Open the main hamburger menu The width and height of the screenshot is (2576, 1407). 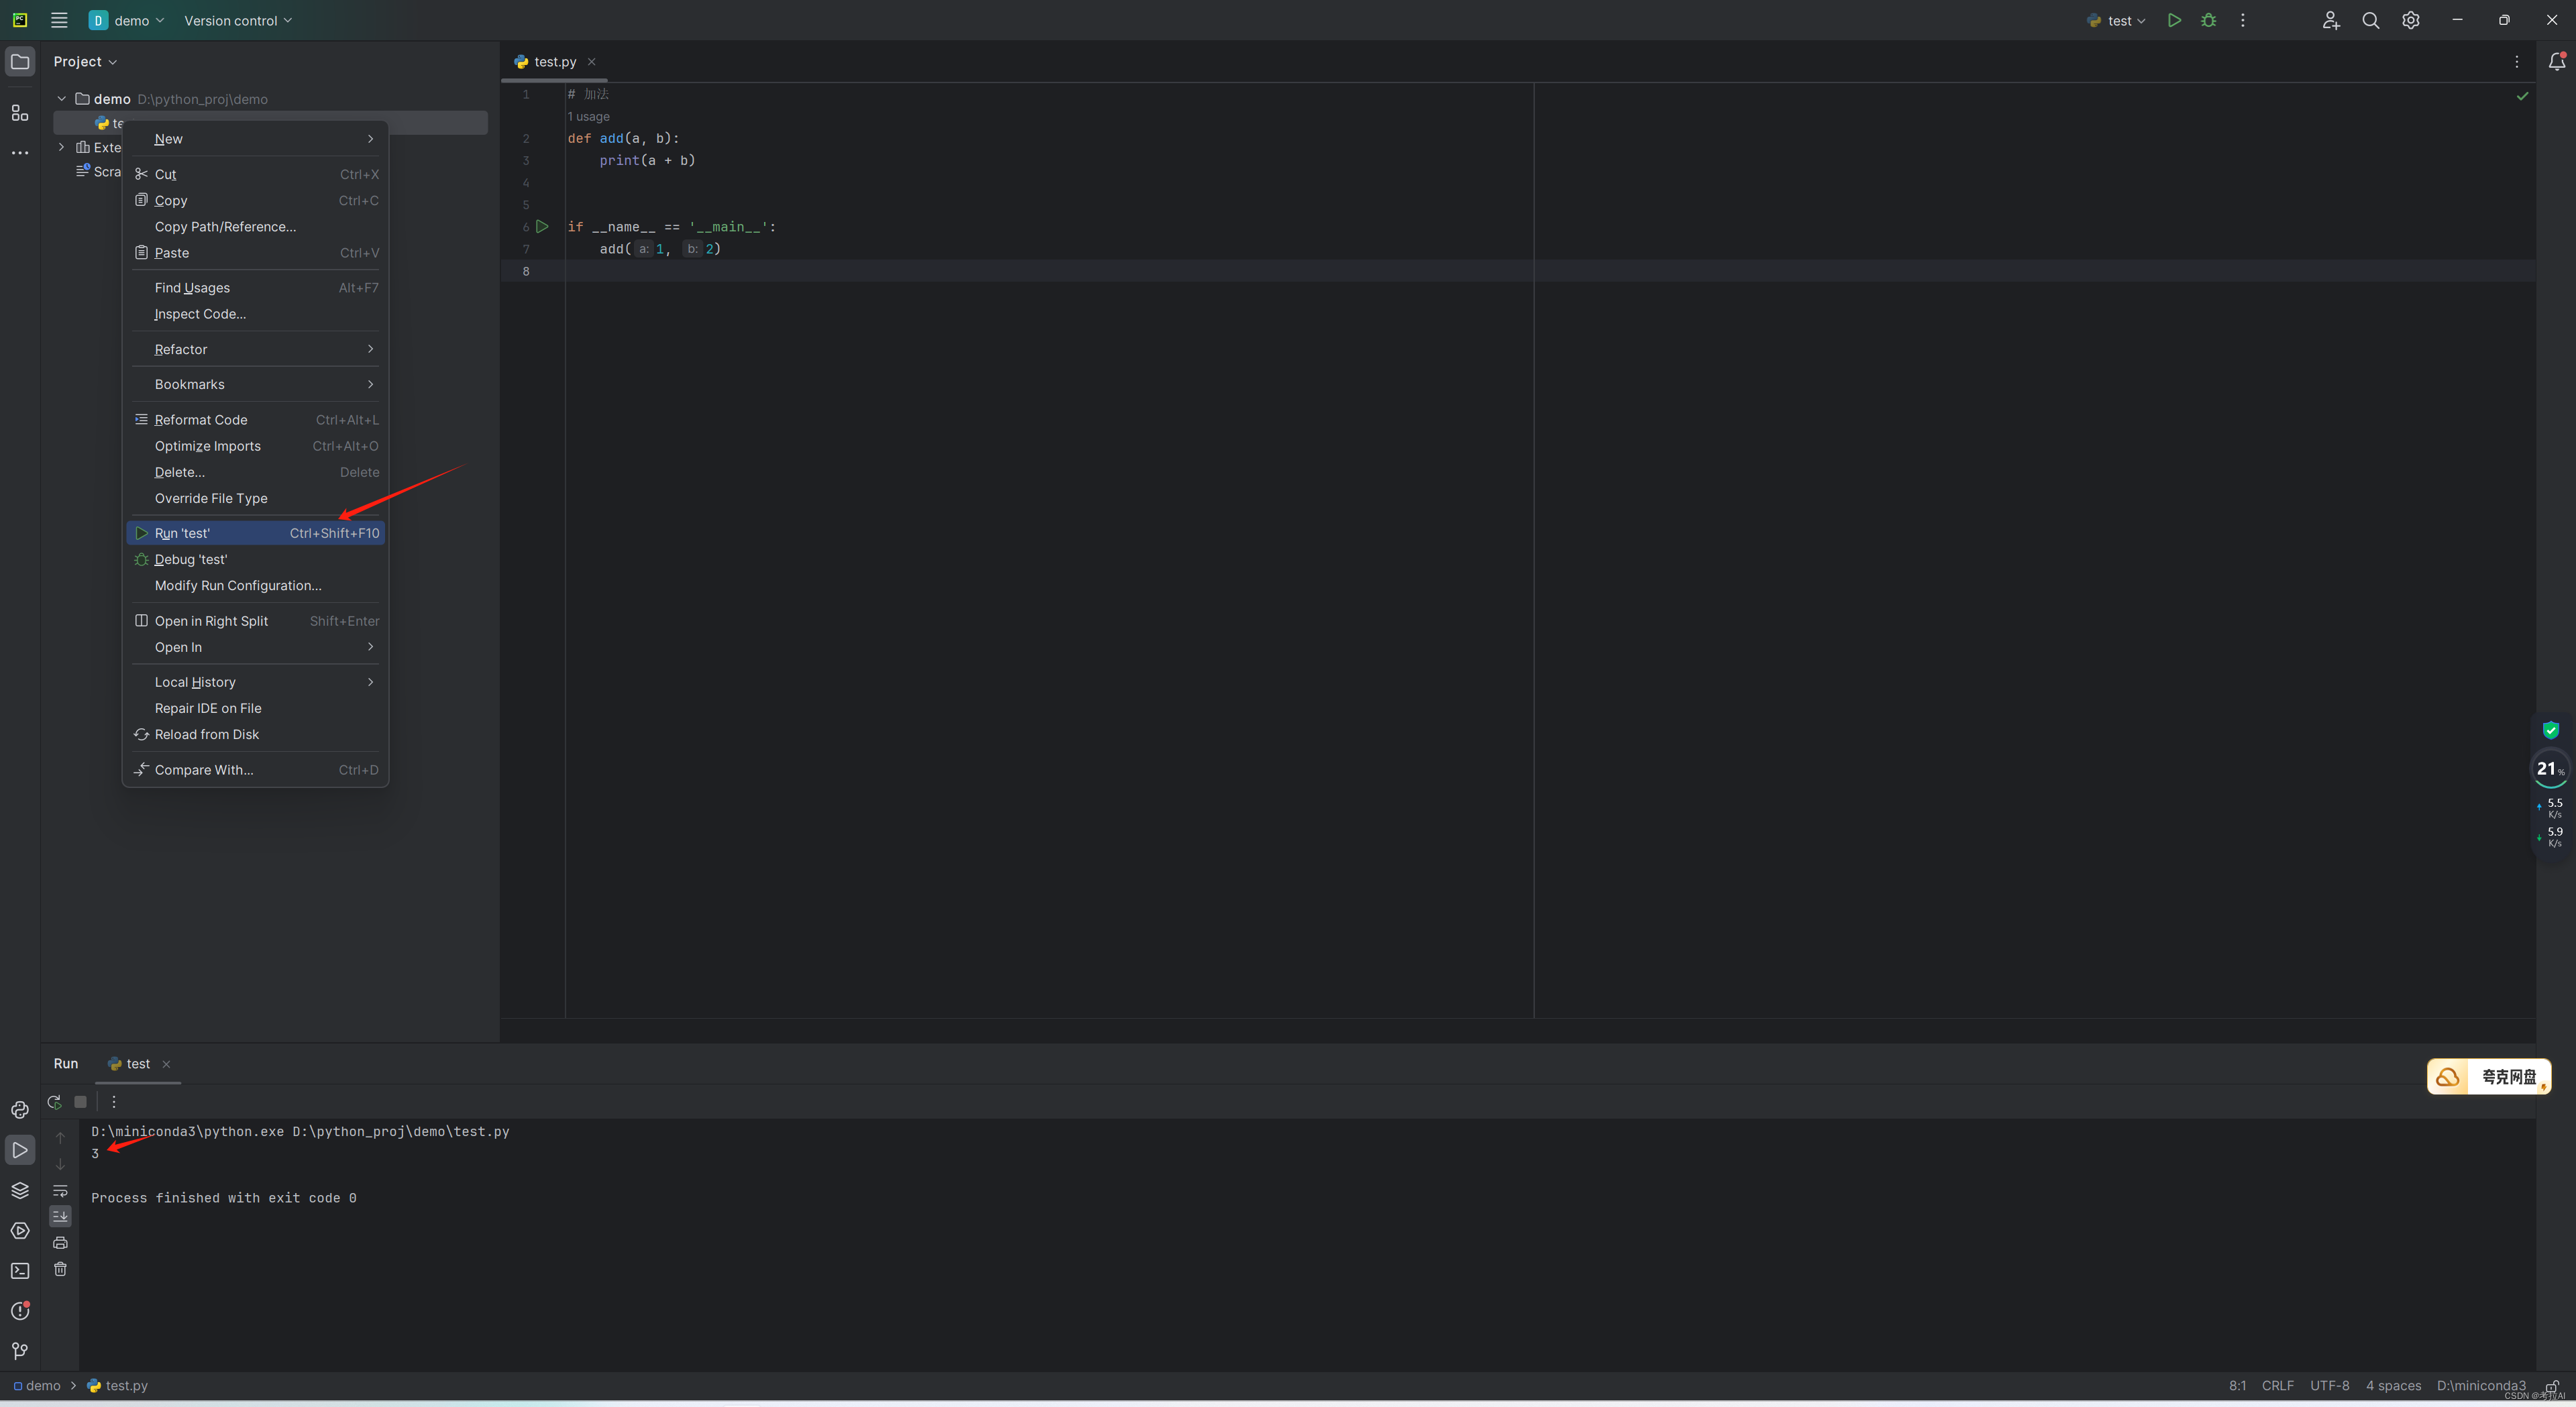(59, 20)
